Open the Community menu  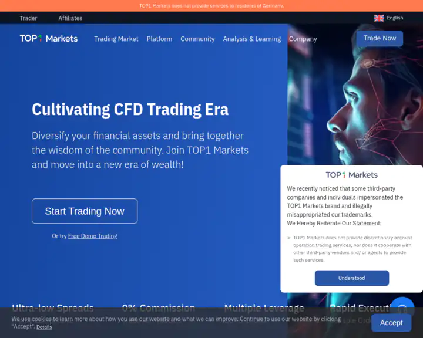point(197,39)
